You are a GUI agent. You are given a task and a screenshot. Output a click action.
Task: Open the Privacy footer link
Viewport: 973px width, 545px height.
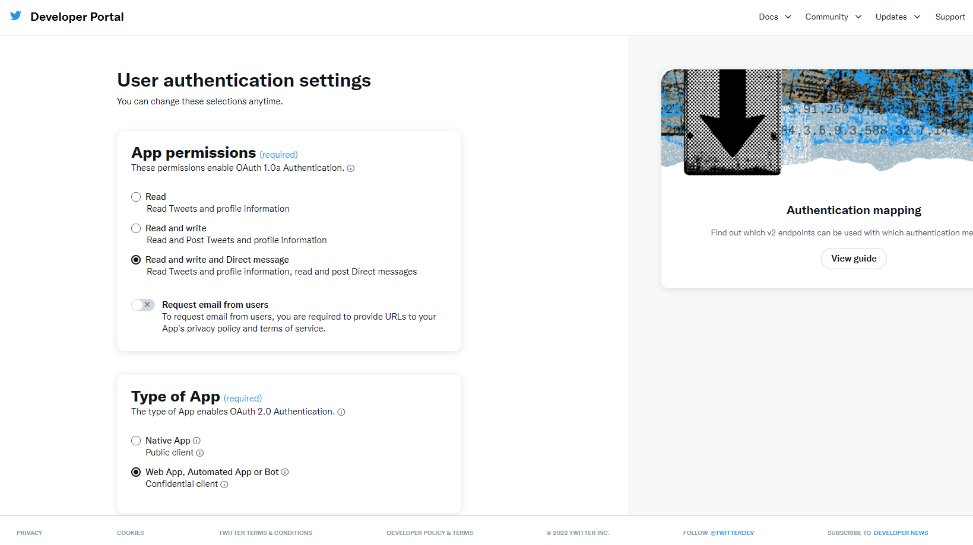pos(30,533)
